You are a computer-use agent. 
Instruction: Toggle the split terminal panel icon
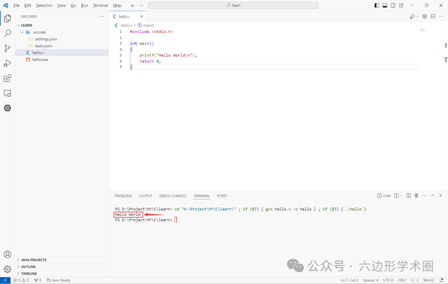408,195
